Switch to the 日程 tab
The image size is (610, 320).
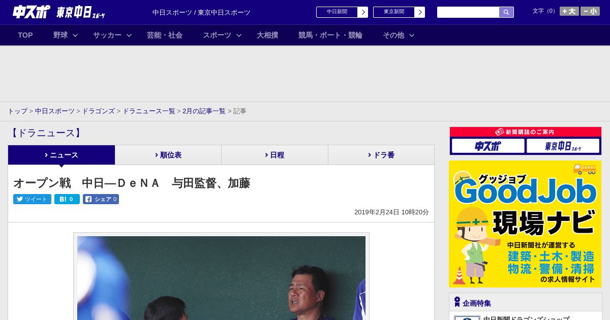tap(274, 155)
